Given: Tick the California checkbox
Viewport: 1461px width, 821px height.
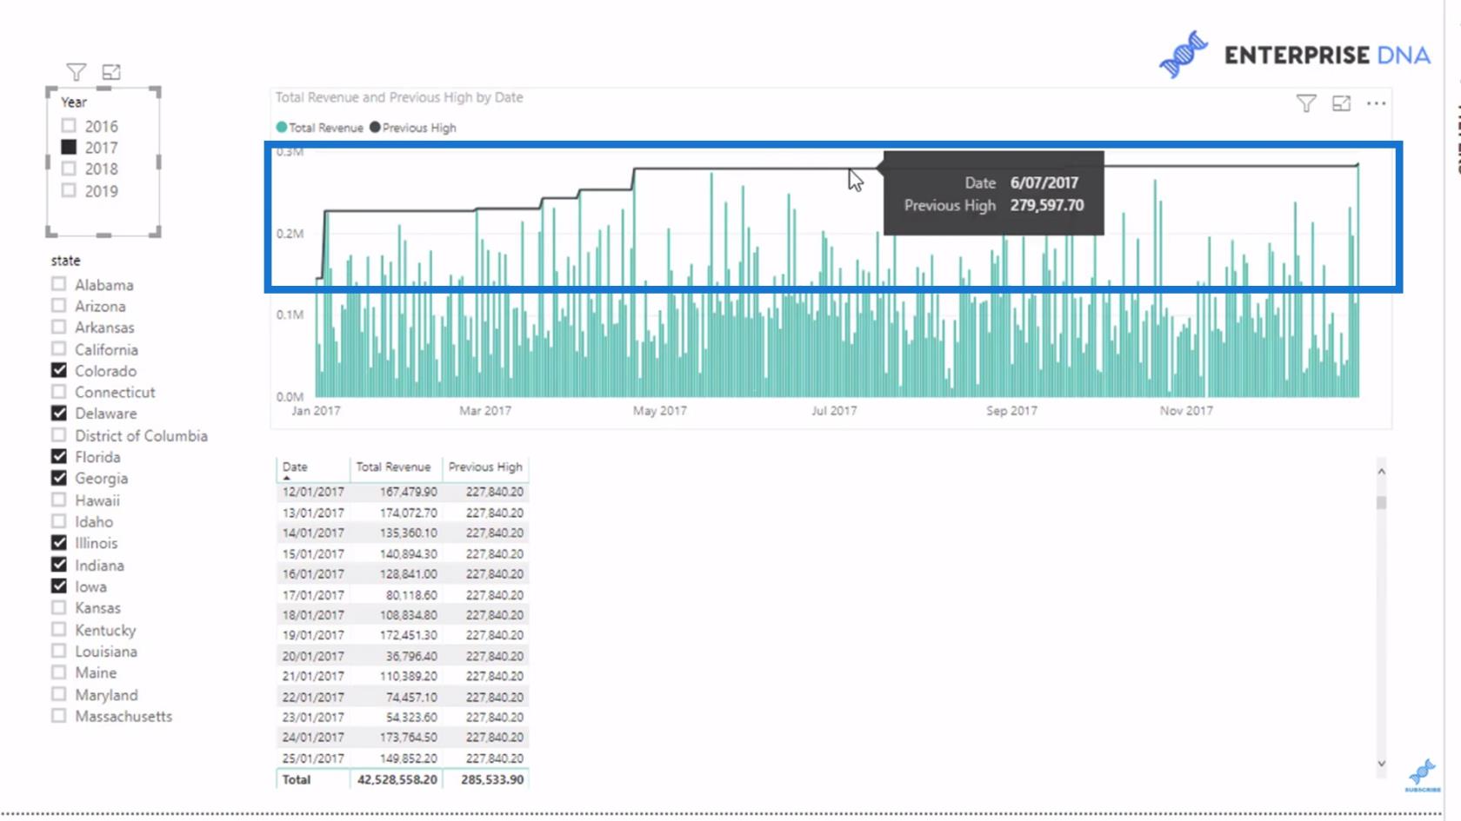Looking at the screenshot, I should 58,349.
